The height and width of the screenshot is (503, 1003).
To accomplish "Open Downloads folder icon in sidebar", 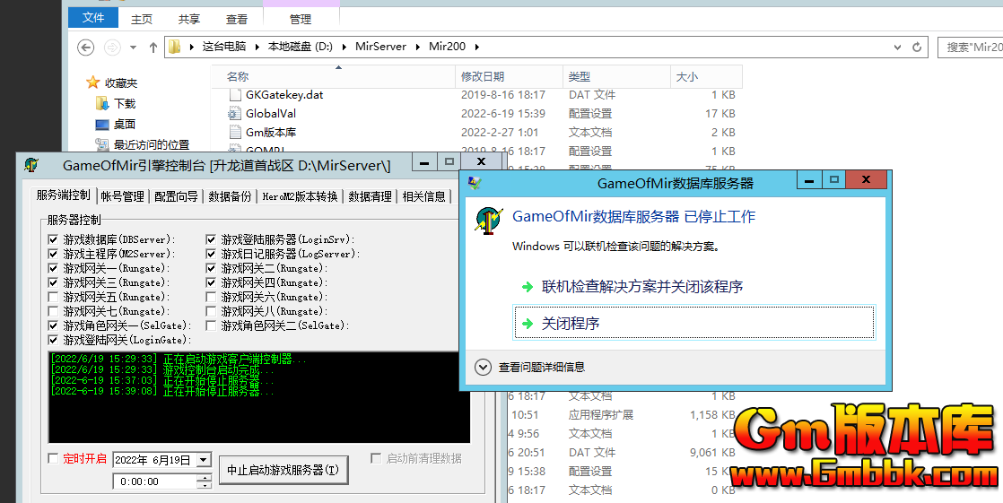I will 101,103.
